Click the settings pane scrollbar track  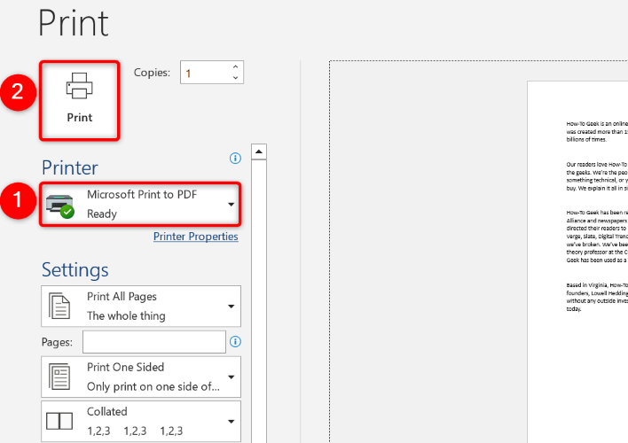click(259, 301)
